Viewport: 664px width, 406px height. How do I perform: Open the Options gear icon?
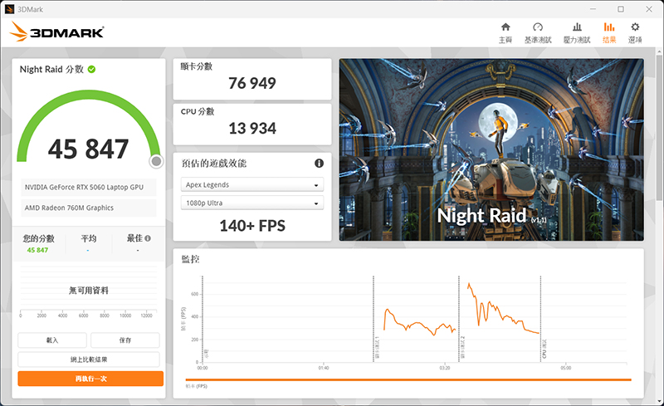coord(635,27)
